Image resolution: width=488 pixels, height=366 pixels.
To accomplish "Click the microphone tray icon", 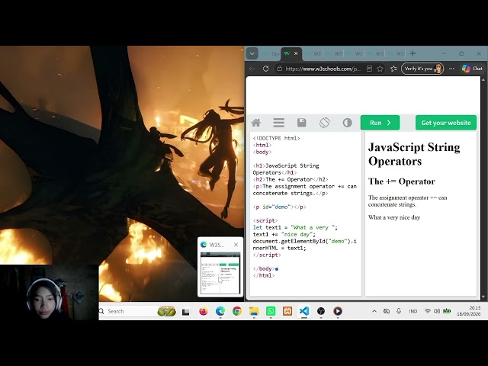I will point(399,311).
